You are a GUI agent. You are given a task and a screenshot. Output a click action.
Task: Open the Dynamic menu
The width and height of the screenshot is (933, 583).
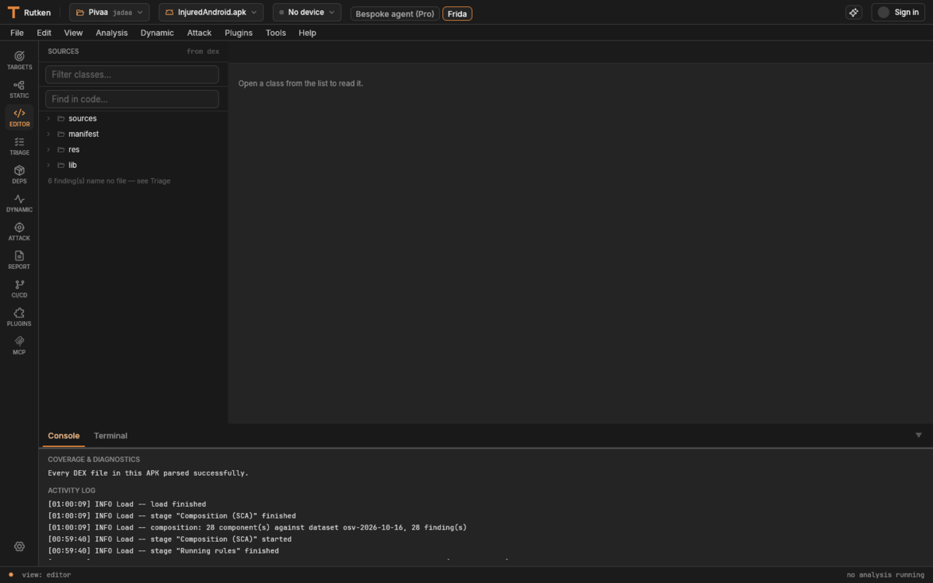point(157,33)
